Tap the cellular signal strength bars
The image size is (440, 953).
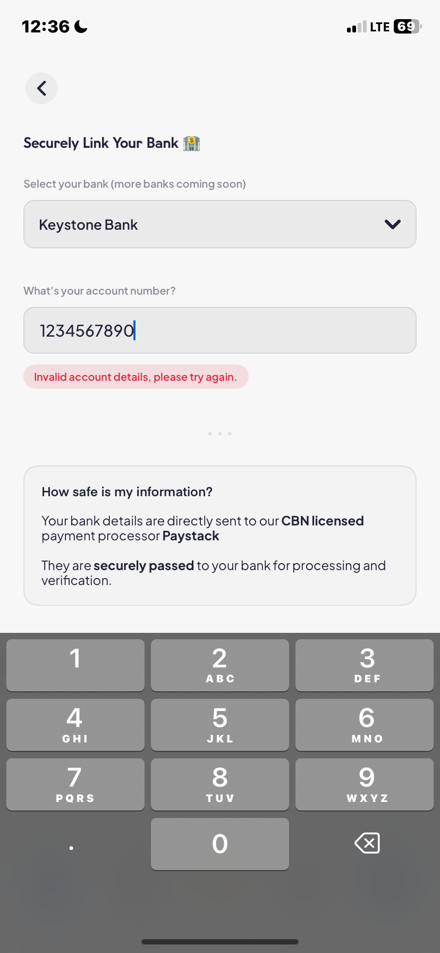point(357,27)
